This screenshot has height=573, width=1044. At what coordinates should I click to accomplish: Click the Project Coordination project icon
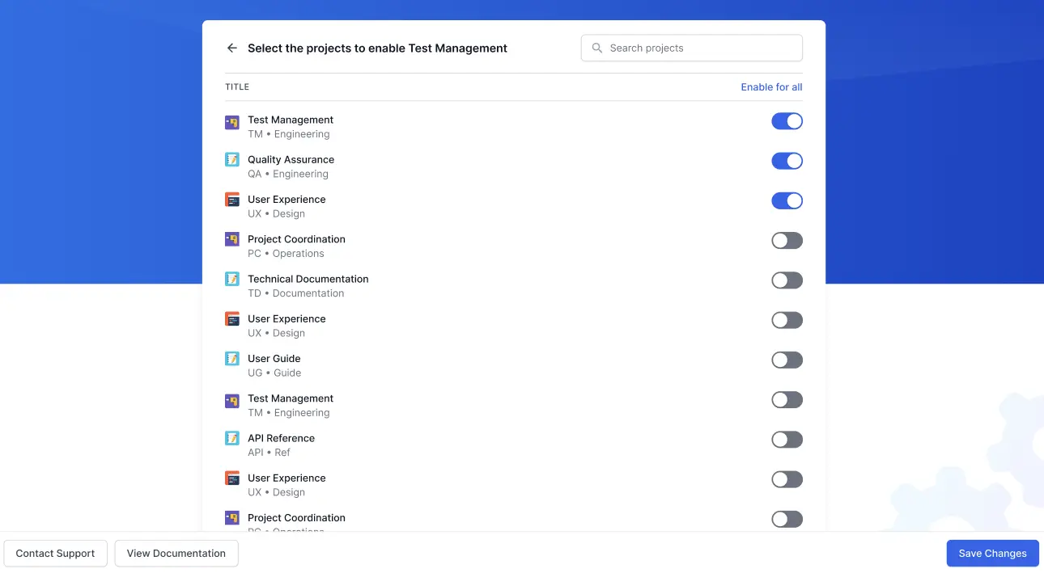(232, 244)
